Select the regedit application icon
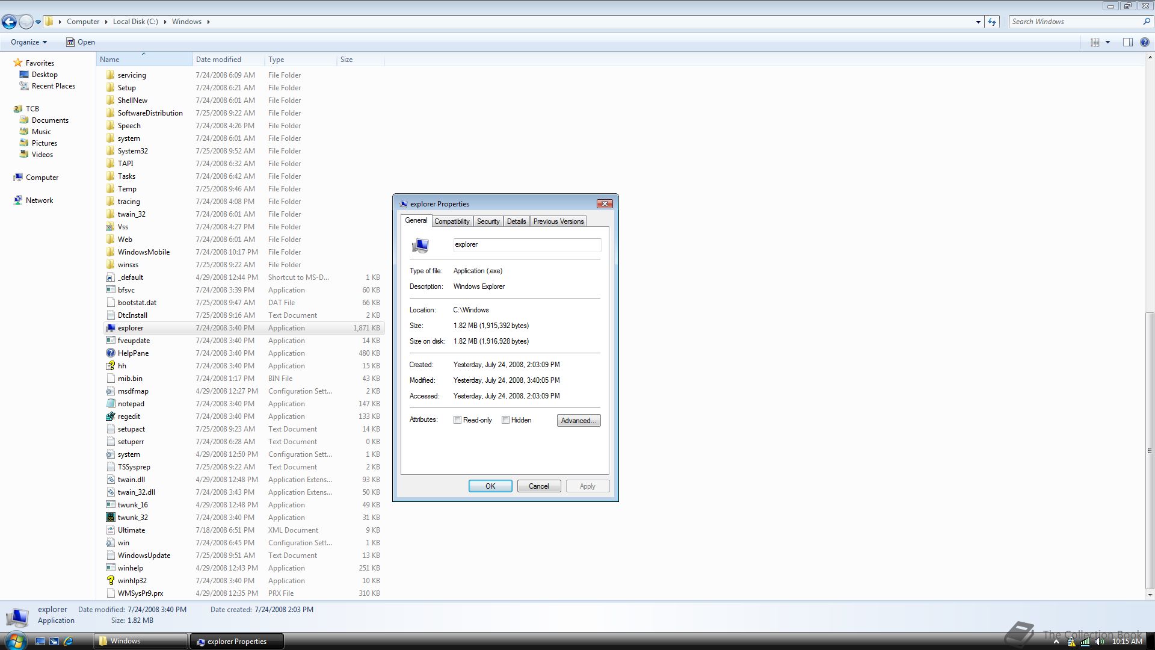This screenshot has width=1155, height=650. pos(110,416)
